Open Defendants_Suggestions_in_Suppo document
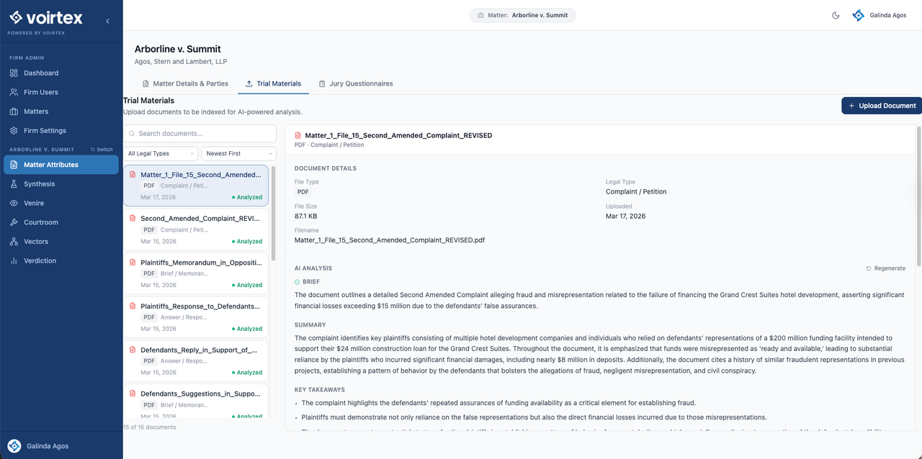This screenshot has height=459, width=922. click(x=196, y=401)
